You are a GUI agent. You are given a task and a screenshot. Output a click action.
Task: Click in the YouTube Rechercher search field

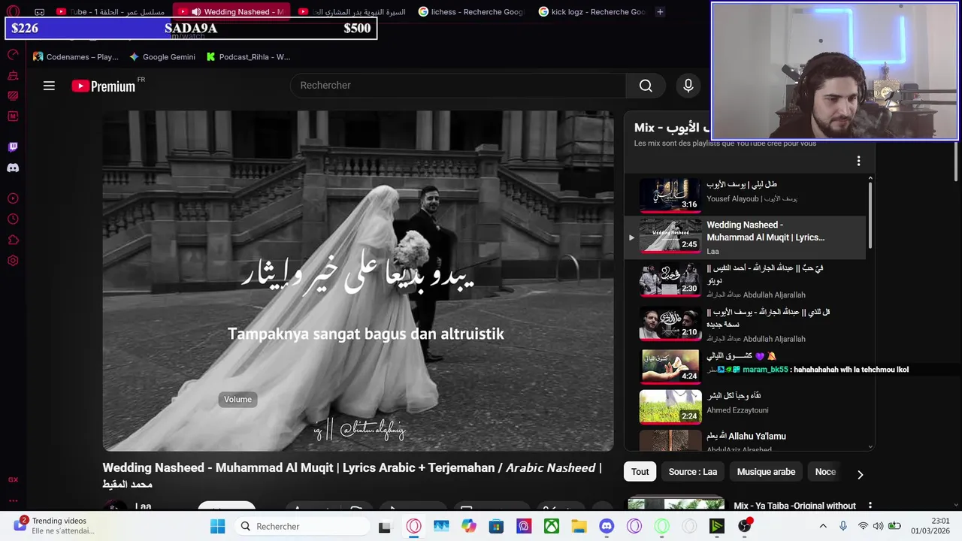pyautogui.click(x=458, y=86)
